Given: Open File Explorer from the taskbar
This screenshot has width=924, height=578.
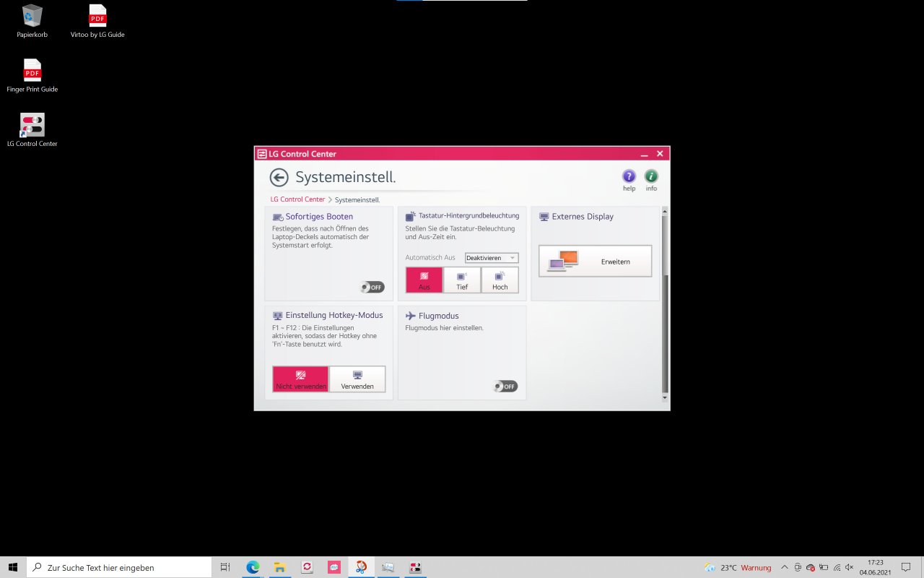Looking at the screenshot, I should [279, 567].
